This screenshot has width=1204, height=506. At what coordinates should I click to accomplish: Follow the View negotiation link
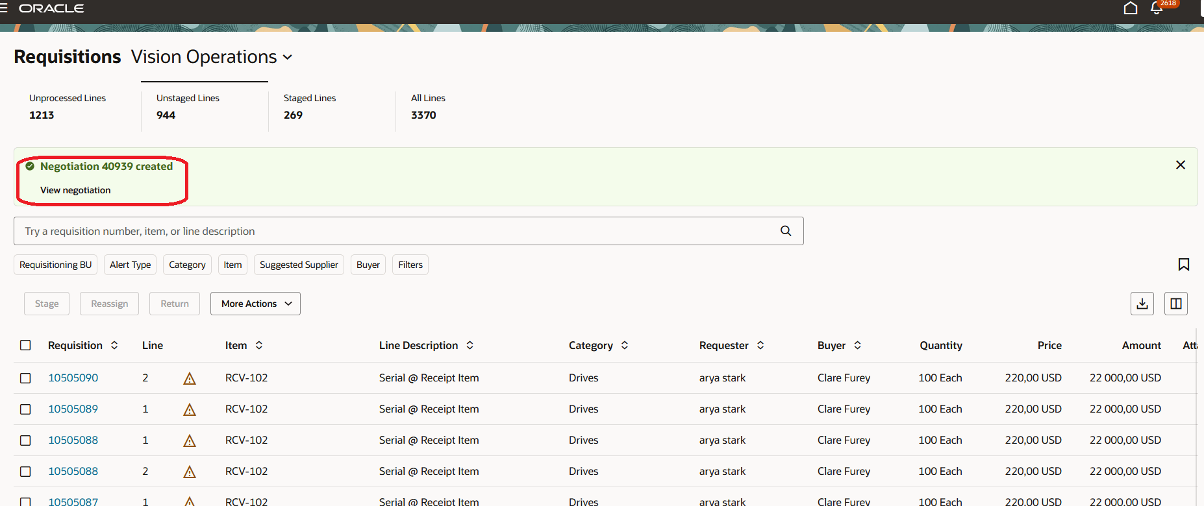click(x=75, y=190)
